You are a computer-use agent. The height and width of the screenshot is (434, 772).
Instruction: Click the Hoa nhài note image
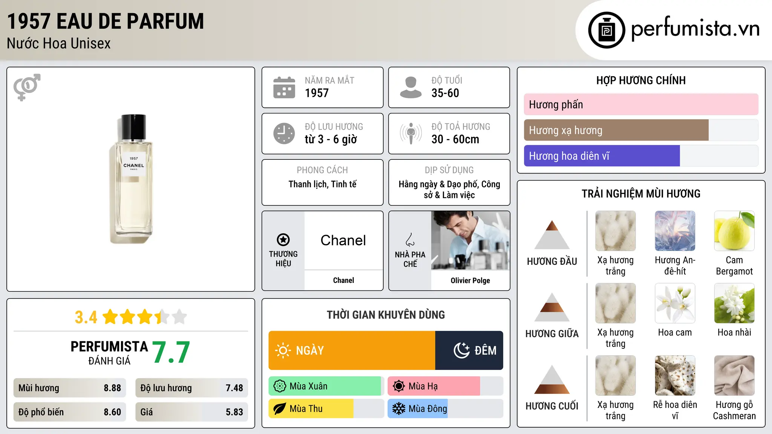pos(734,303)
